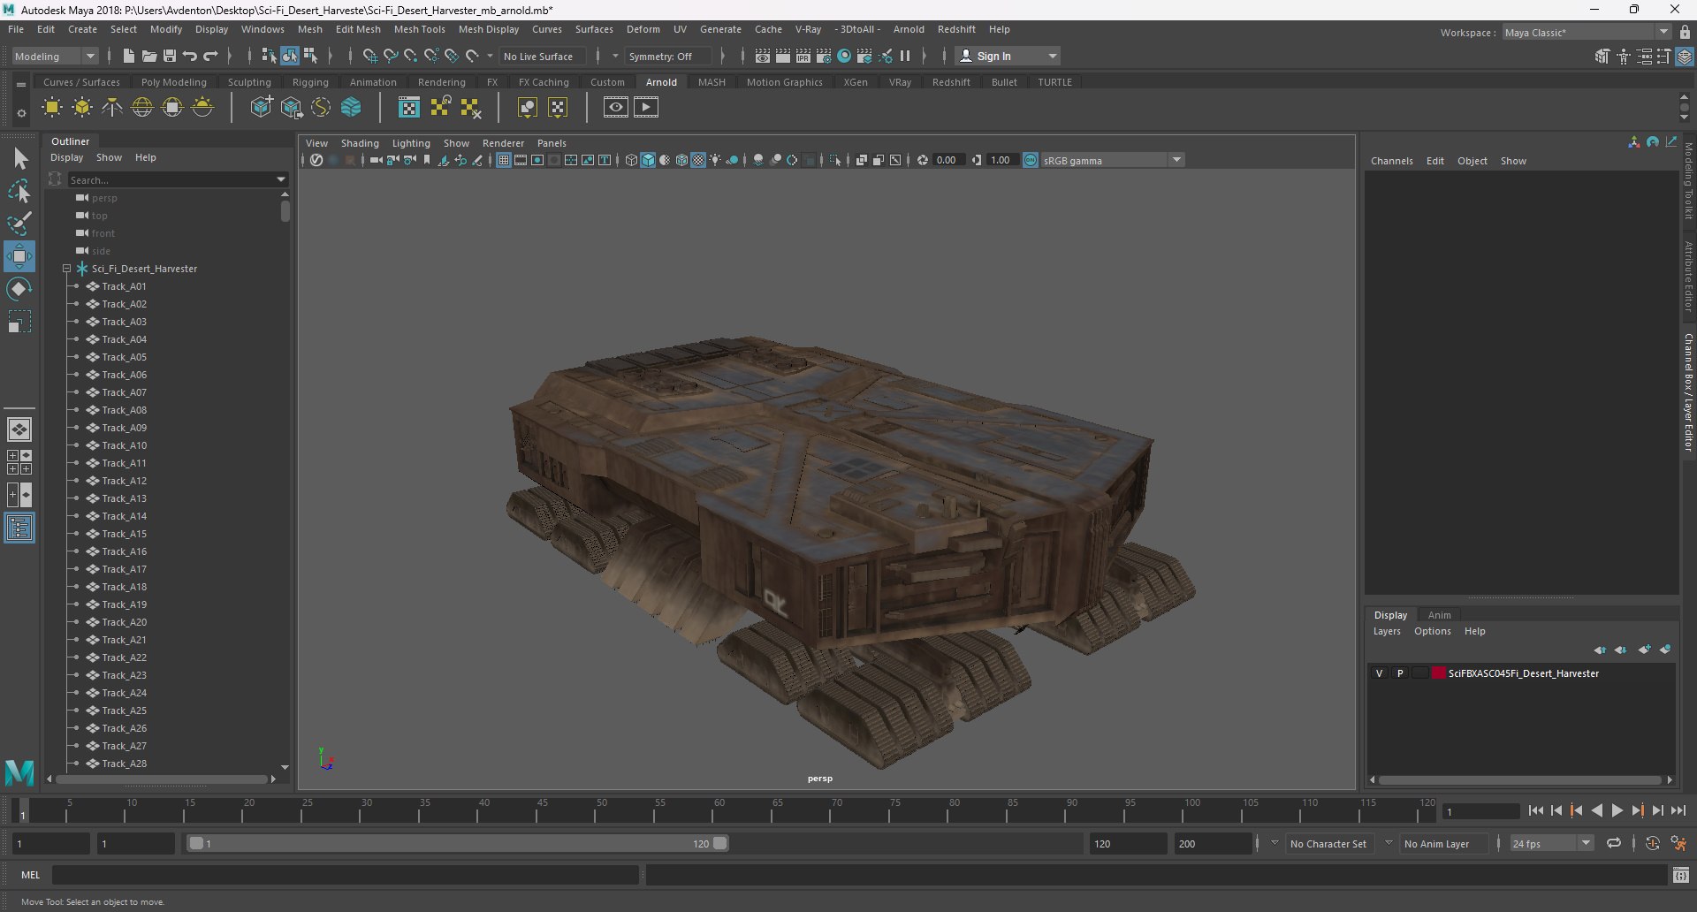The height and width of the screenshot is (912, 1697).
Task: Collapse the Sci_Fi_Desert_Harvester group
Action: (x=66, y=269)
